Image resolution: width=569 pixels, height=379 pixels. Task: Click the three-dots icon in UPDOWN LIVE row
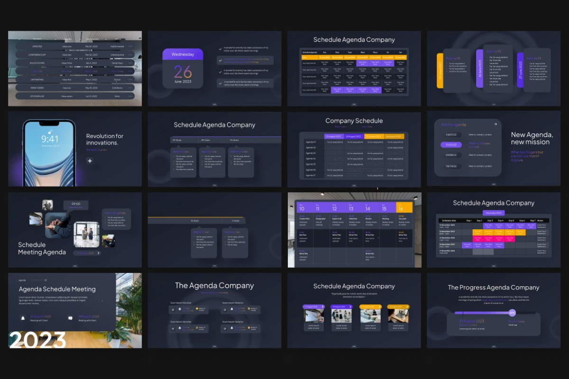[x=130, y=96]
